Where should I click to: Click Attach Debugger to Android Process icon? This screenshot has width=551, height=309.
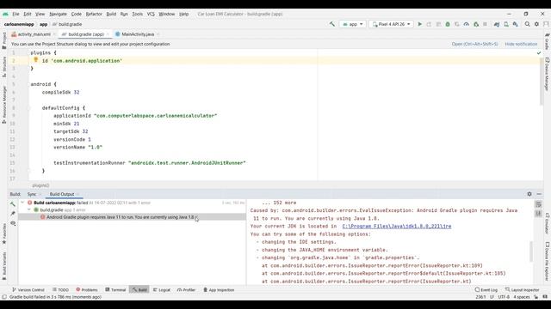476,24
